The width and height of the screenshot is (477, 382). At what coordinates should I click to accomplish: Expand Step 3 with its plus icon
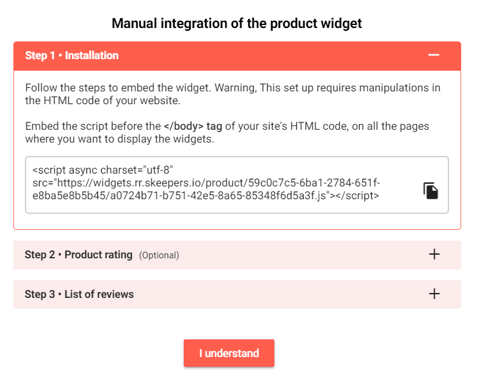pyautogui.click(x=434, y=294)
